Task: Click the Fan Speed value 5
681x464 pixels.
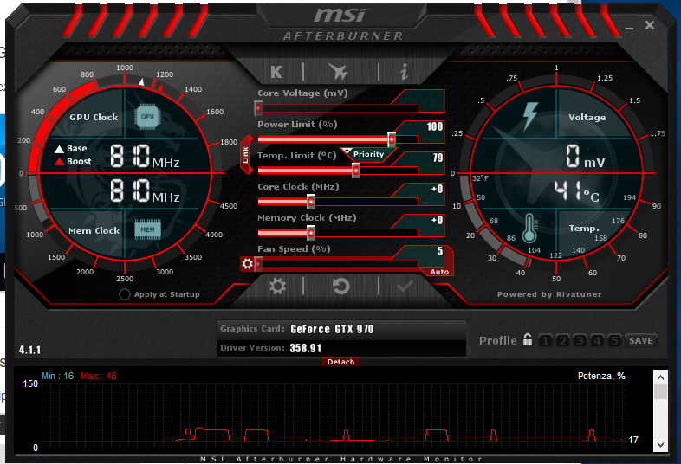Action: (x=440, y=251)
